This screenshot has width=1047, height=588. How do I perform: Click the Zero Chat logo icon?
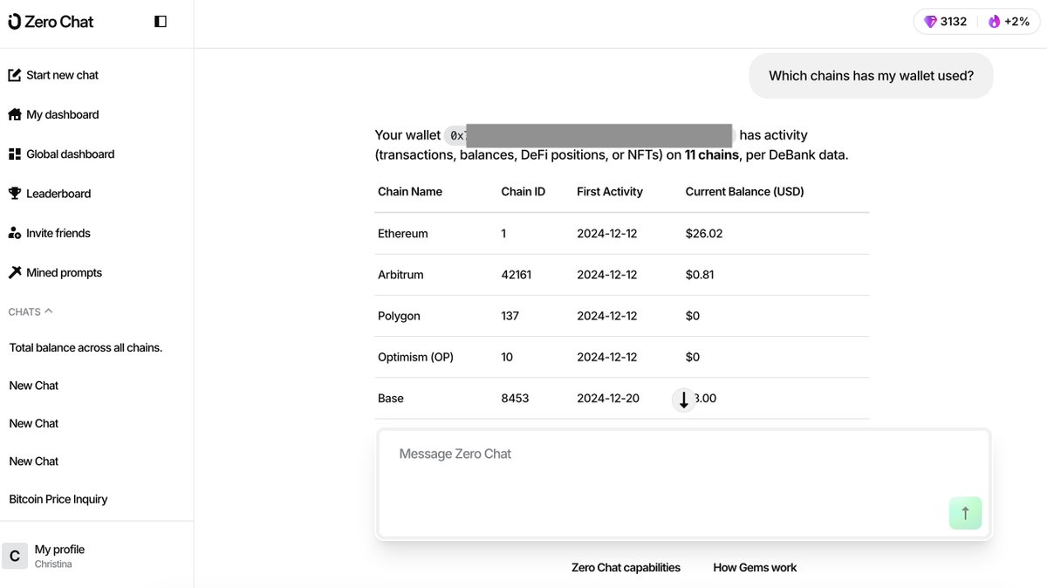coord(14,22)
